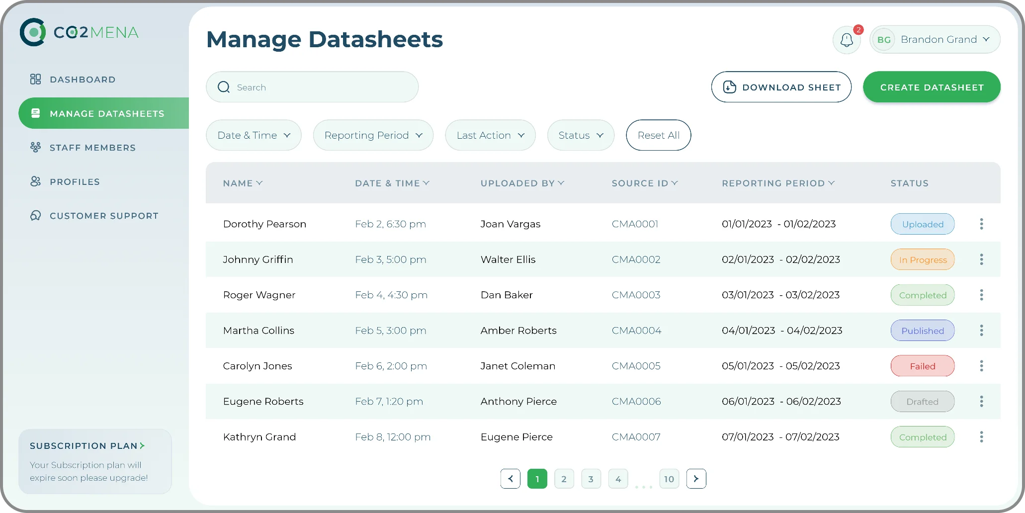The height and width of the screenshot is (513, 1025).
Task: Open the notification bell with 2 alerts
Action: (847, 39)
